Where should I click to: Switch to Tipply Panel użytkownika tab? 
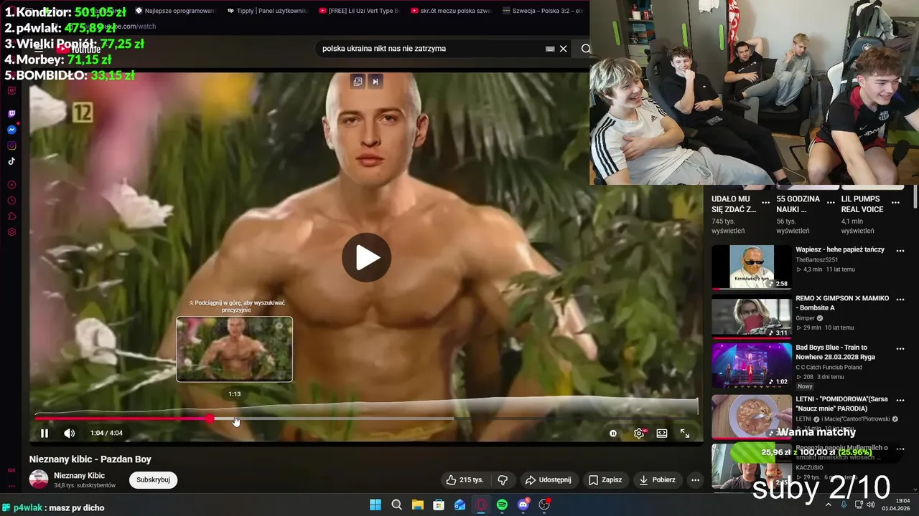point(268,11)
